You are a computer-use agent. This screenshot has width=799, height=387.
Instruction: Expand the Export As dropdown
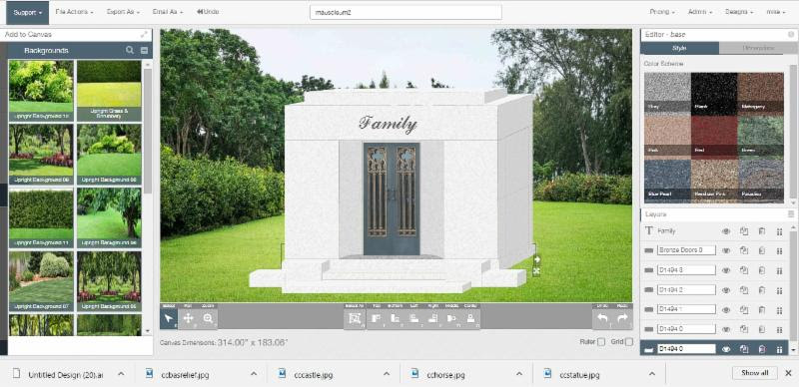pyautogui.click(x=123, y=12)
